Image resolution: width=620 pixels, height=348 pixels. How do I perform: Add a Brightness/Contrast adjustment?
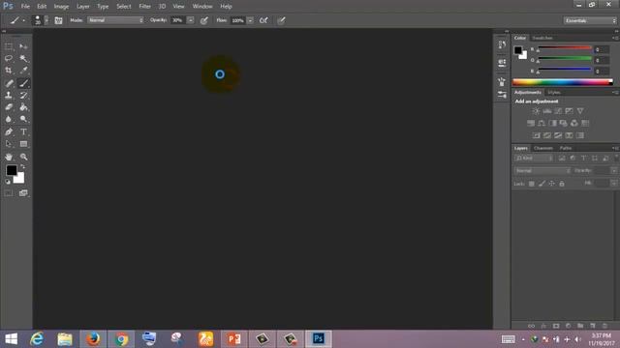(536, 111)
